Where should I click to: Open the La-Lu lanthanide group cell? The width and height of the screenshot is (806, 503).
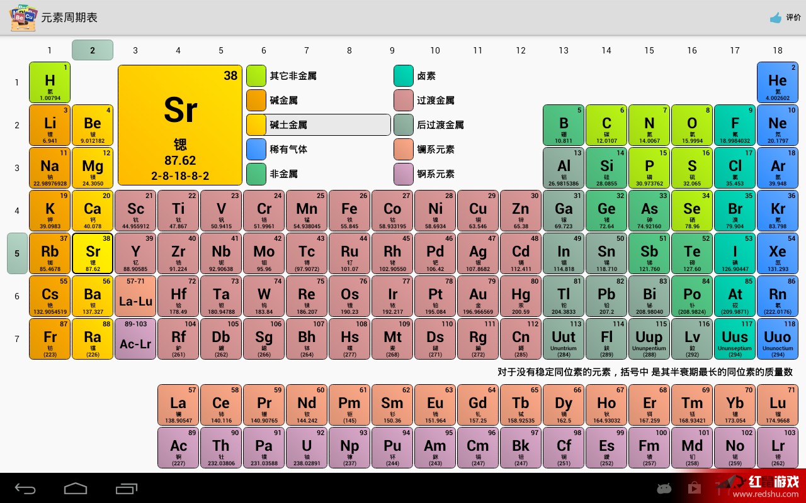click(135, 296)
